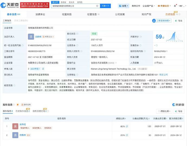Viewport: 187px width, 146px height.
Task: Click 导出 export icon in 工商信息
Action: tap(179, 21)
